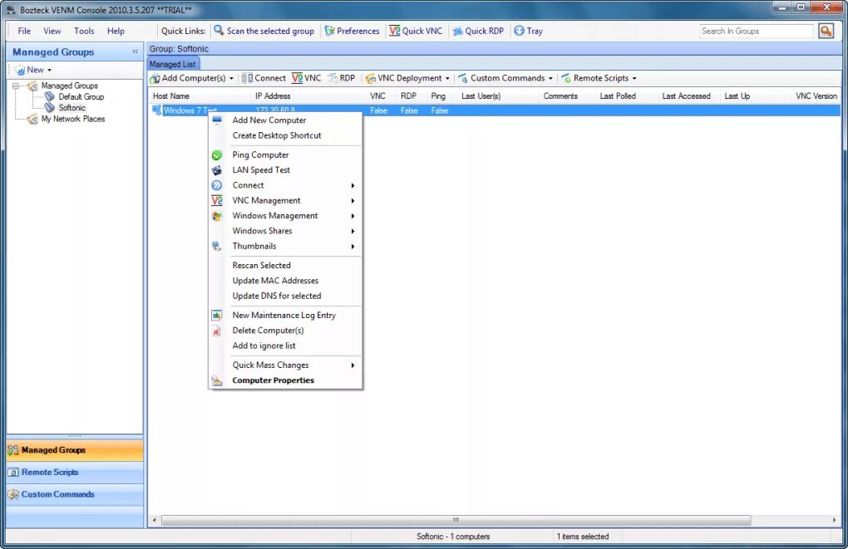Viewport: 848px width, 549px height.
Task: Sort by the Last Accessed column header
Action: click(x=686, y=96)
